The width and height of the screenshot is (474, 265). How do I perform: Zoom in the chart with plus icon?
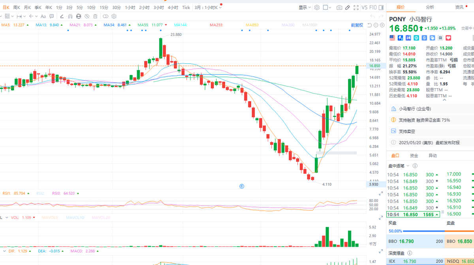coord(382,25)
